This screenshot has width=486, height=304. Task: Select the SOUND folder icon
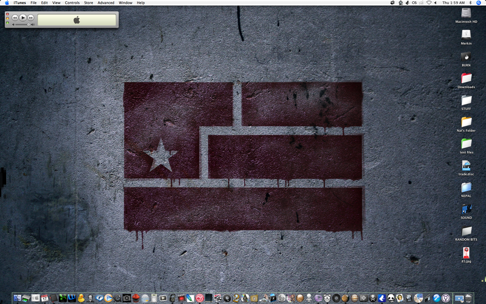tap(466, 209)
